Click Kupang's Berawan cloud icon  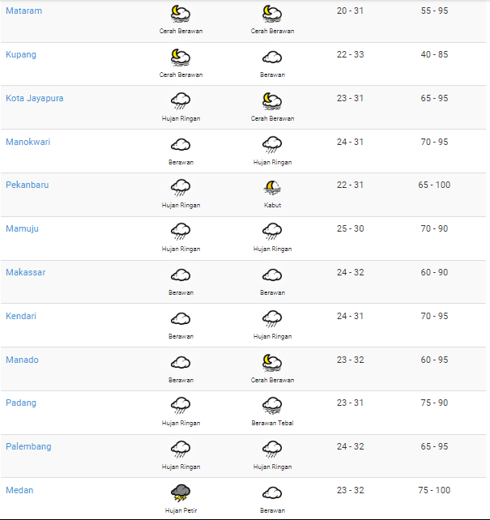click(x=272, y=58)
